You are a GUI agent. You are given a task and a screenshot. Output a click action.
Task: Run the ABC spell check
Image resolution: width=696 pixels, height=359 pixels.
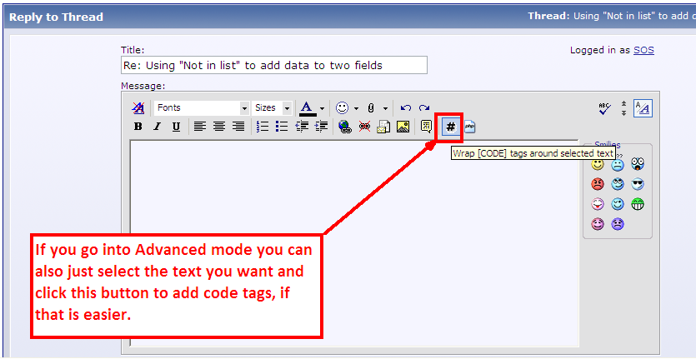[x=604, y=109]
